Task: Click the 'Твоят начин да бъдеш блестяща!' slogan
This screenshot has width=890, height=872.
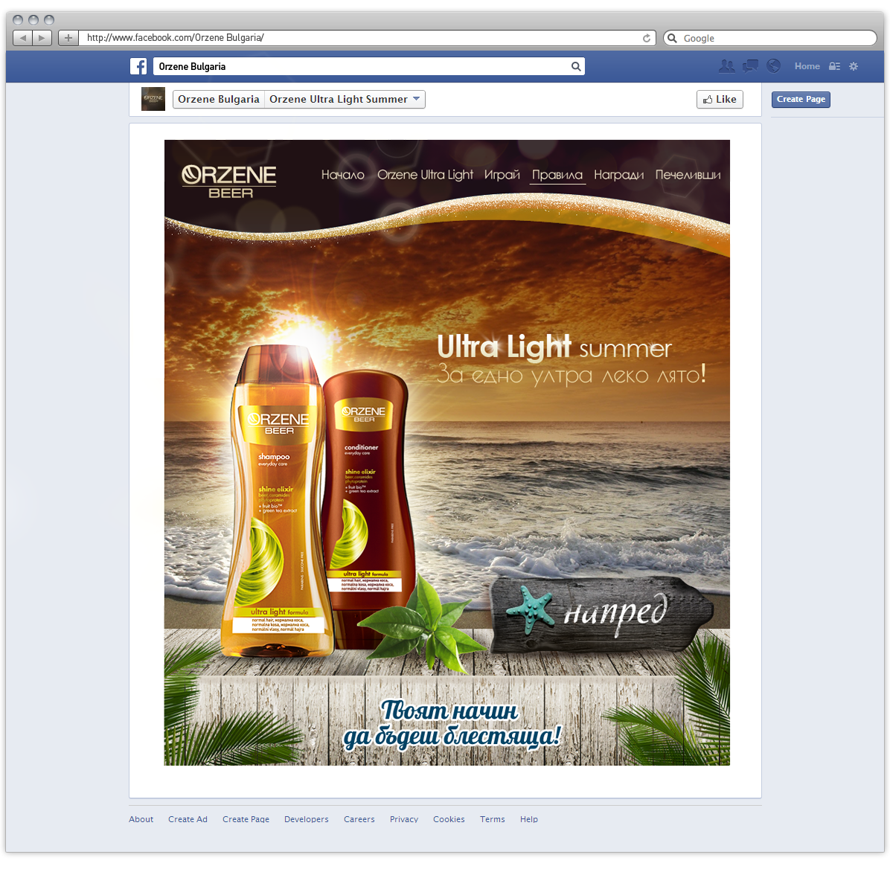Action: (x=452, y=723)
